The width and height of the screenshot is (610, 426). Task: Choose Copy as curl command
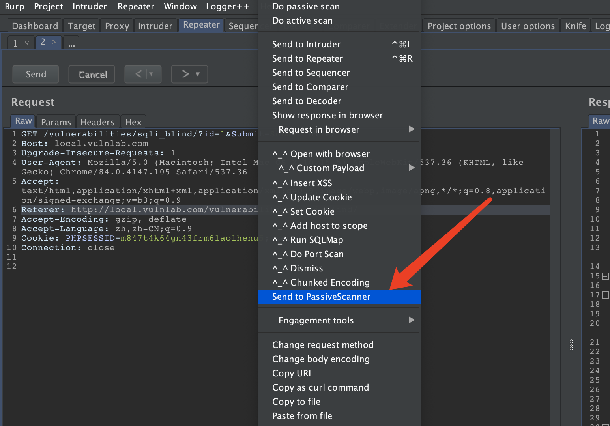pos(339,387)
